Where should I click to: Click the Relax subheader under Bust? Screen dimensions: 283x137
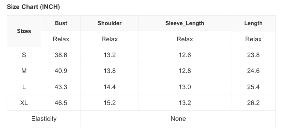61,39
